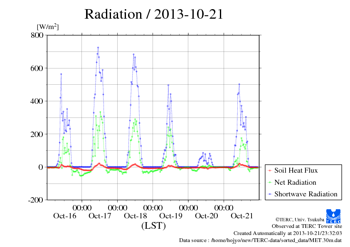Click the 600 y-axis value
This screenshot has width=350, height=247.
click(37, 68)
